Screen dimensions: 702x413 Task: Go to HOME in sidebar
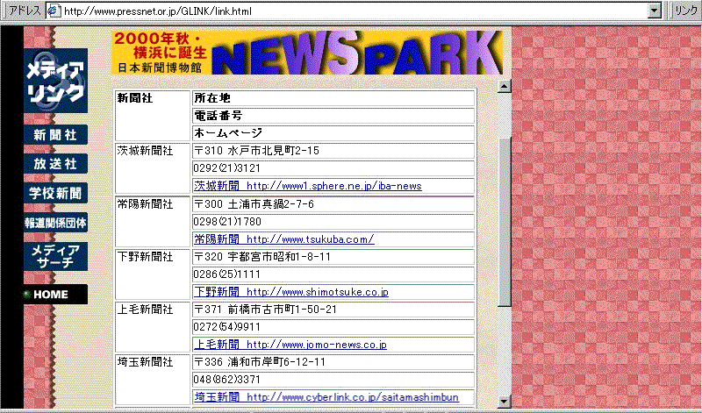point(55,295)
